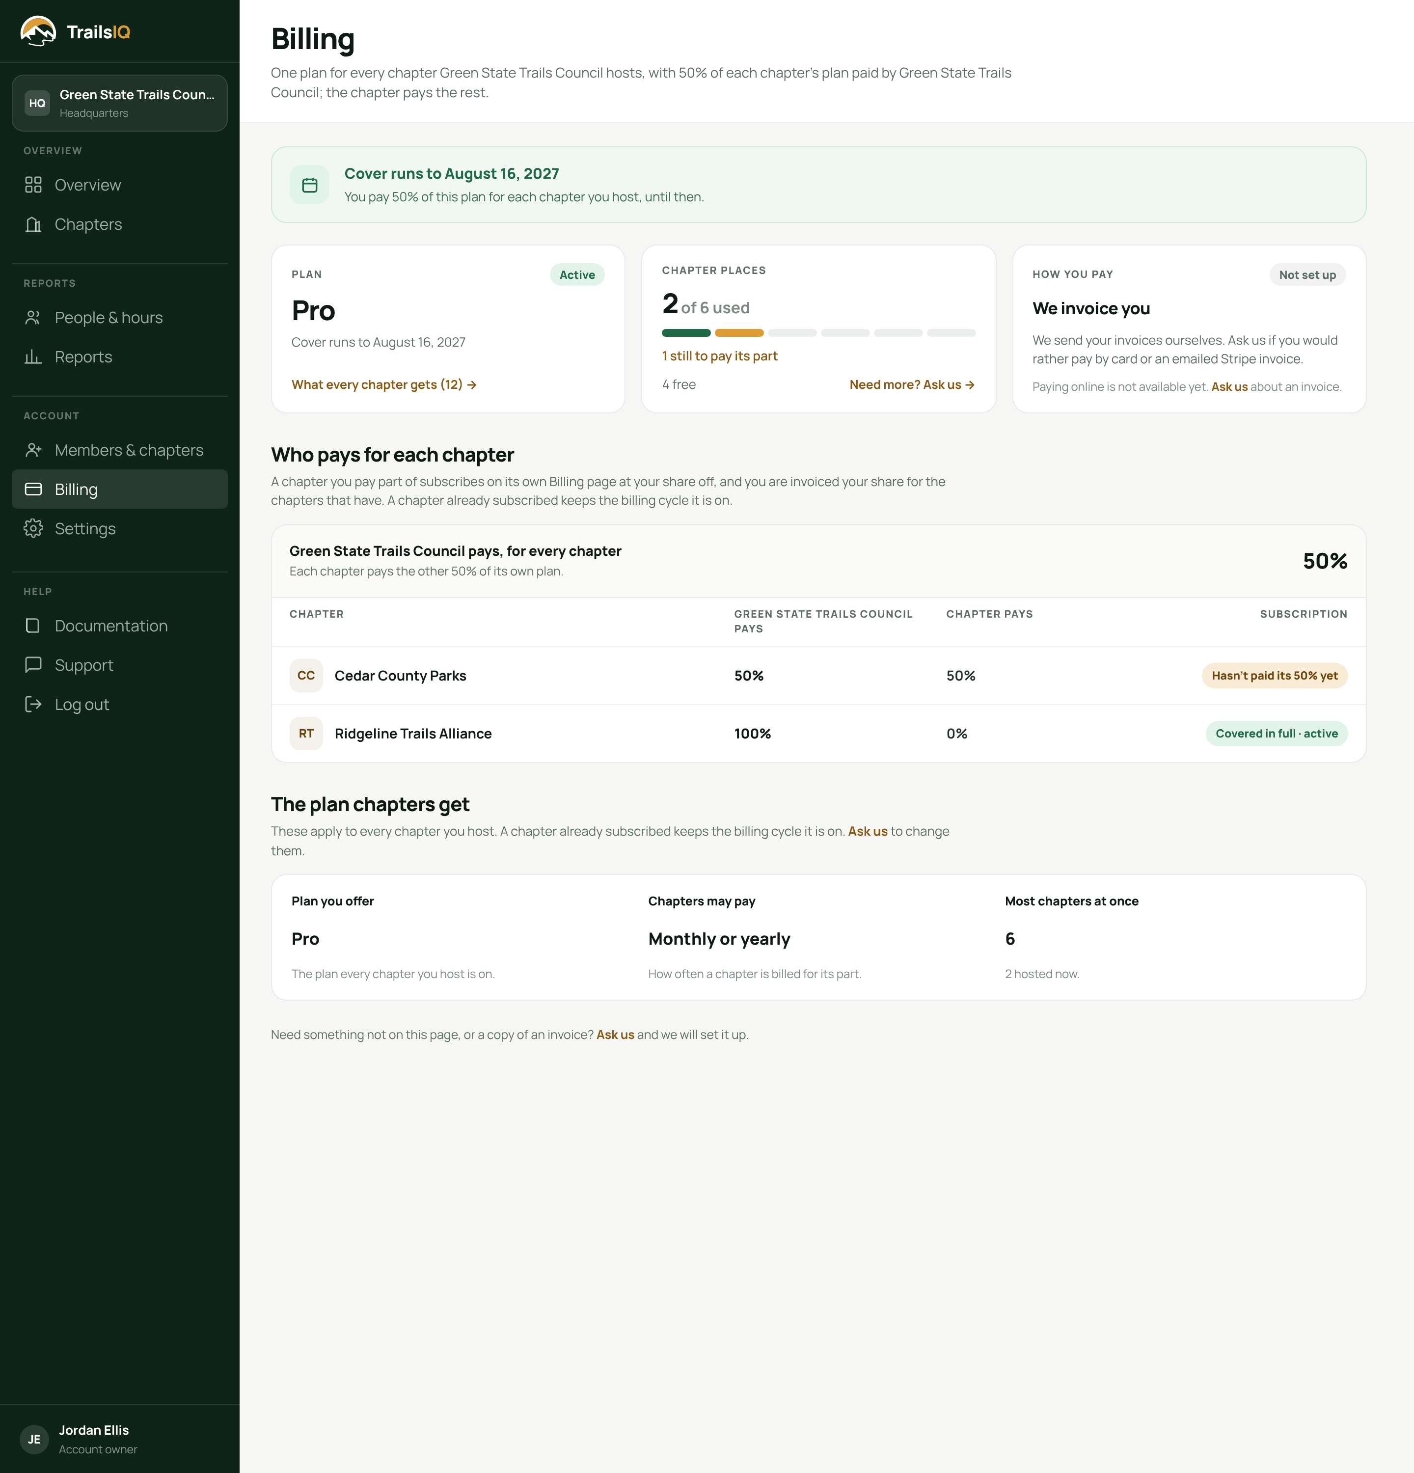
Task: Click Jordan Ellis account owner name
Action: tap(94, 1430)
